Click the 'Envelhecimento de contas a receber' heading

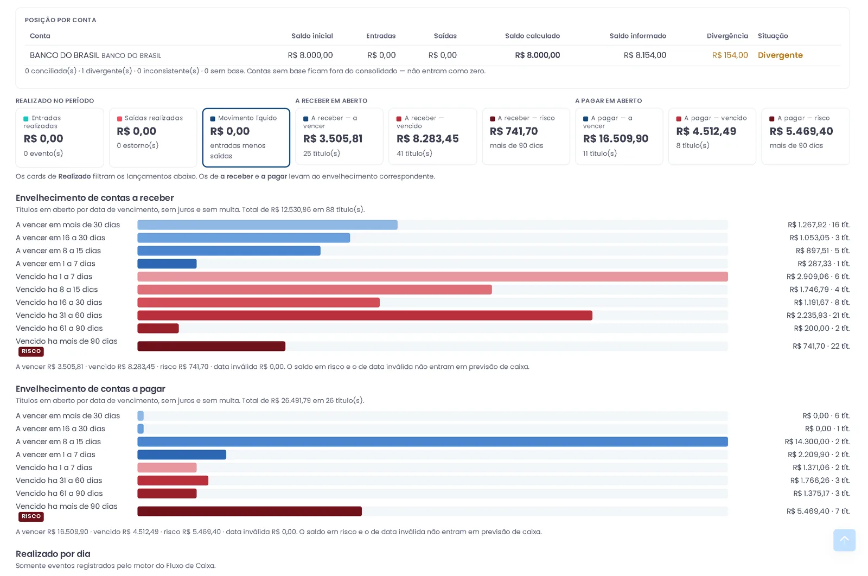(x=95, y=198)
